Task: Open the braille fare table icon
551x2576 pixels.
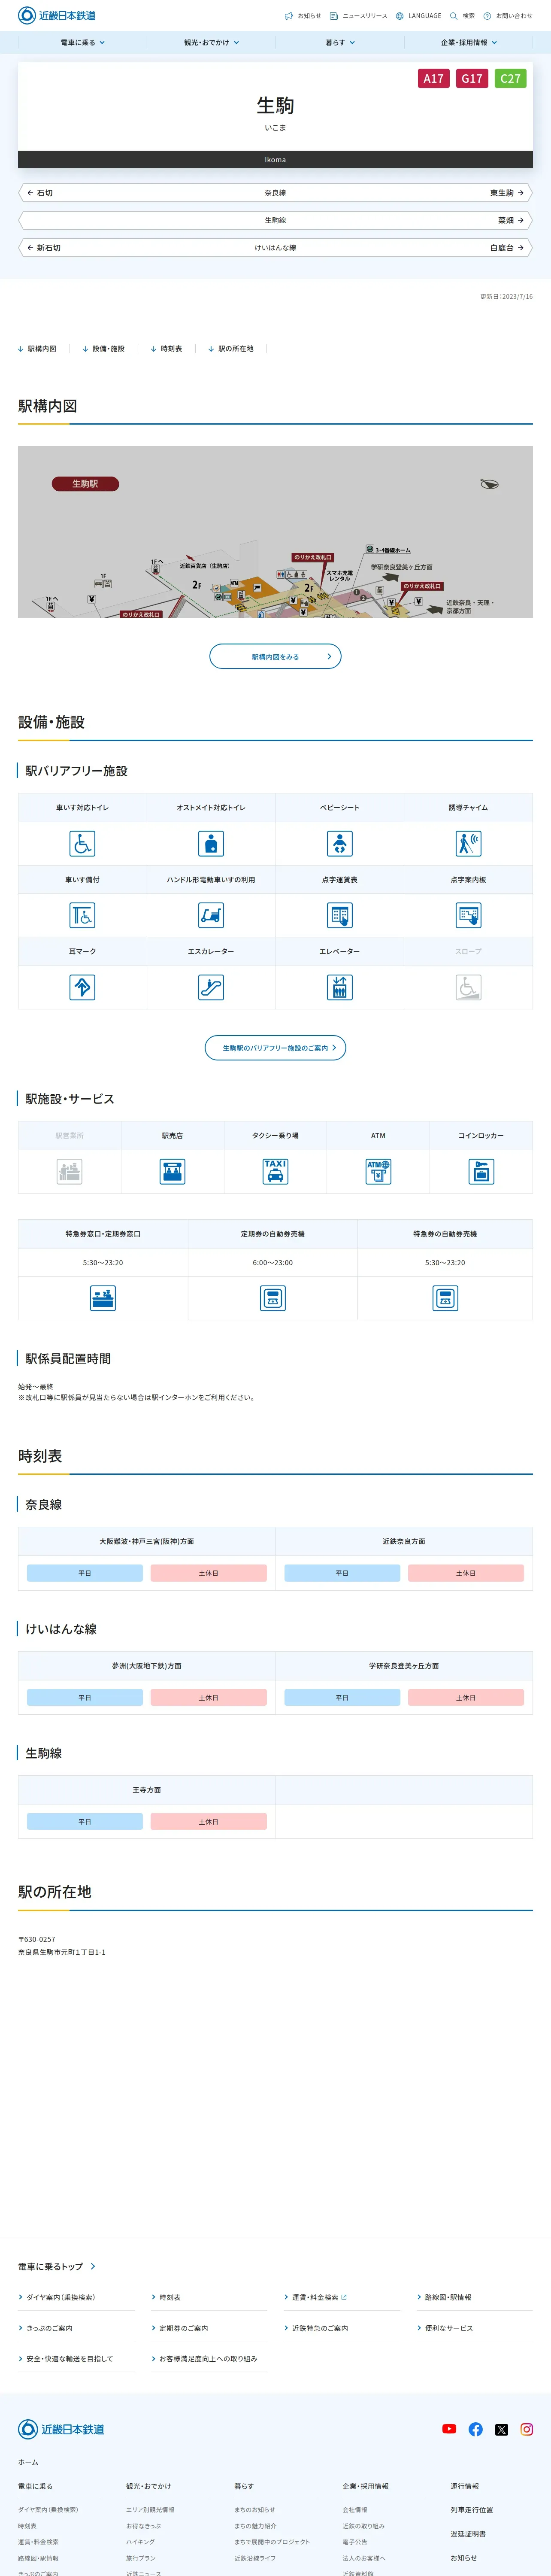Action: (340, 915)
